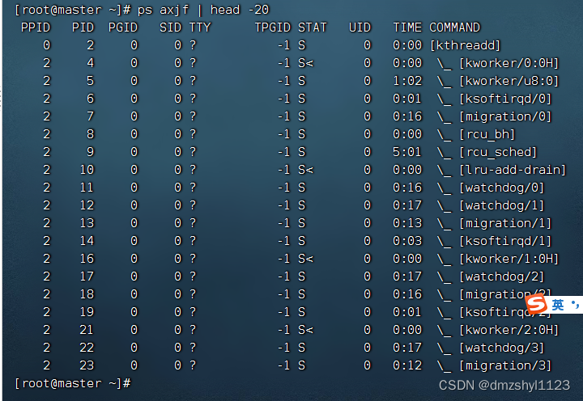Click the PGID column header
The image size is (583, 401).
tap(123, 27)
